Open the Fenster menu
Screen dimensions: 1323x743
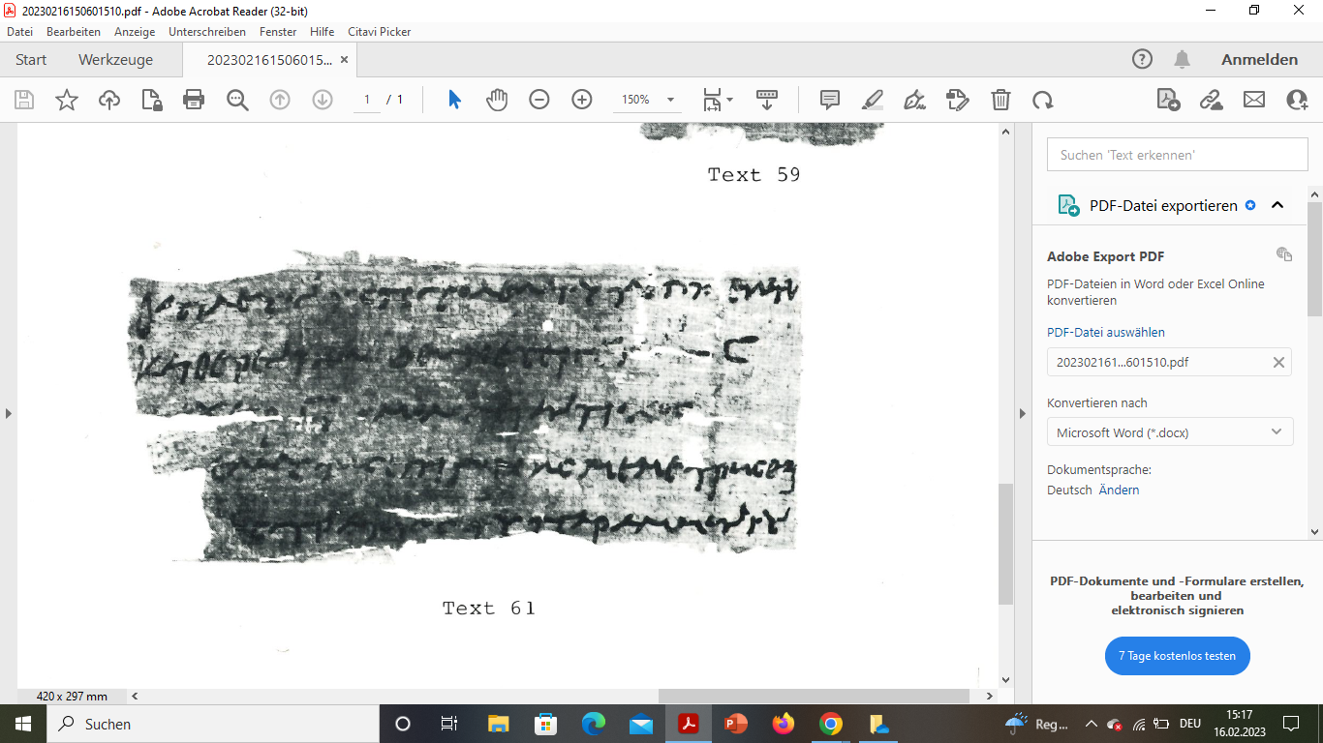(278, 32)
